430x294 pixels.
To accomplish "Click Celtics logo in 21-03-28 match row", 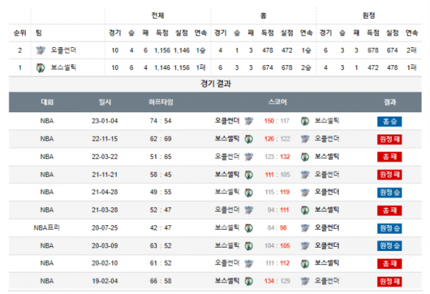I will tap(305, 210).
